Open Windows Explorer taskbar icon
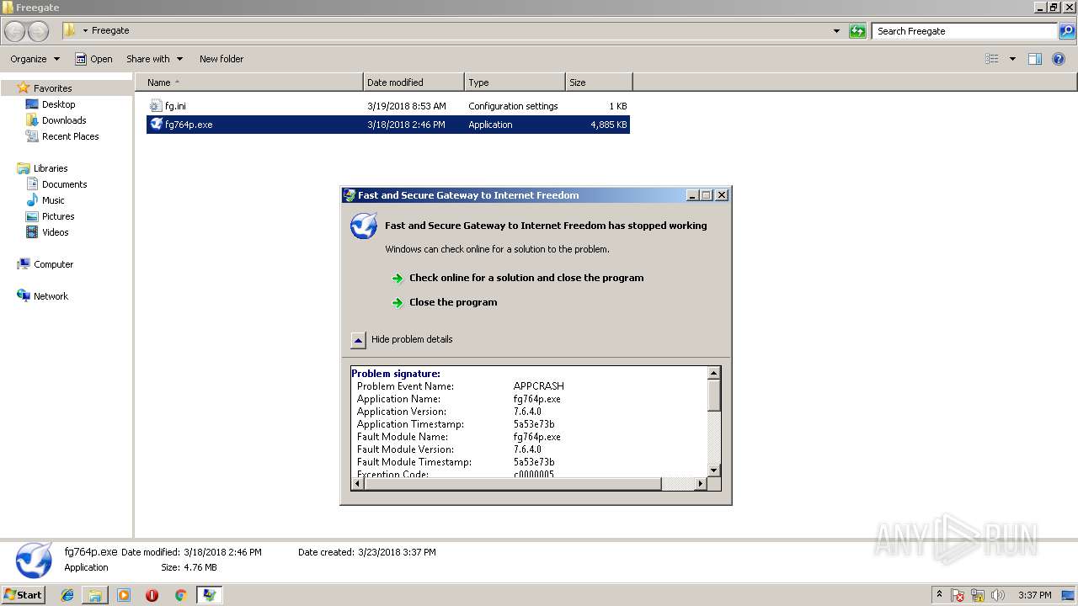Screen dimensions: 1078x606 coord(95,595)
